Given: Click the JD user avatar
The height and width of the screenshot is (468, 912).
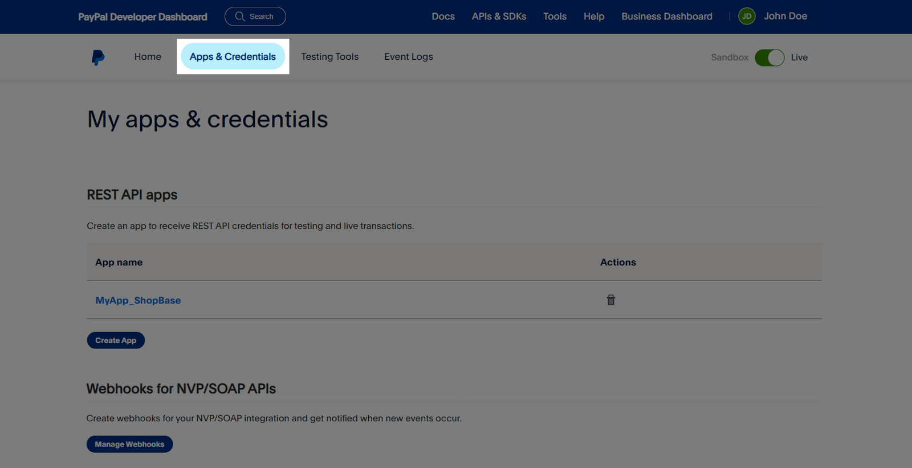Looking at the screenshot, I should click(x=746, y=17).
